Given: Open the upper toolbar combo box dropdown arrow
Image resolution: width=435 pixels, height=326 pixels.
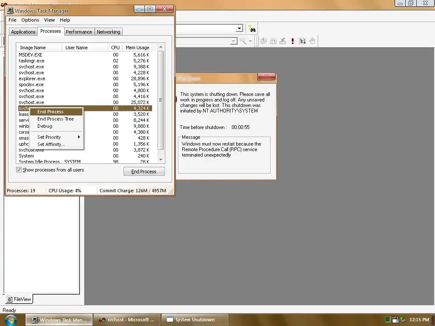Looking at the screenshot, I should click(x=239, y=28).
